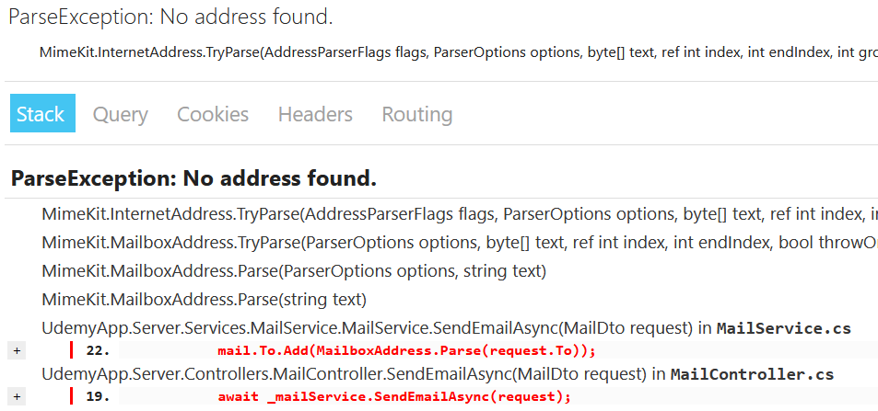Expand source code around line 22
The width and height of the screenshot is (878, 411).
tap(17, 350)
